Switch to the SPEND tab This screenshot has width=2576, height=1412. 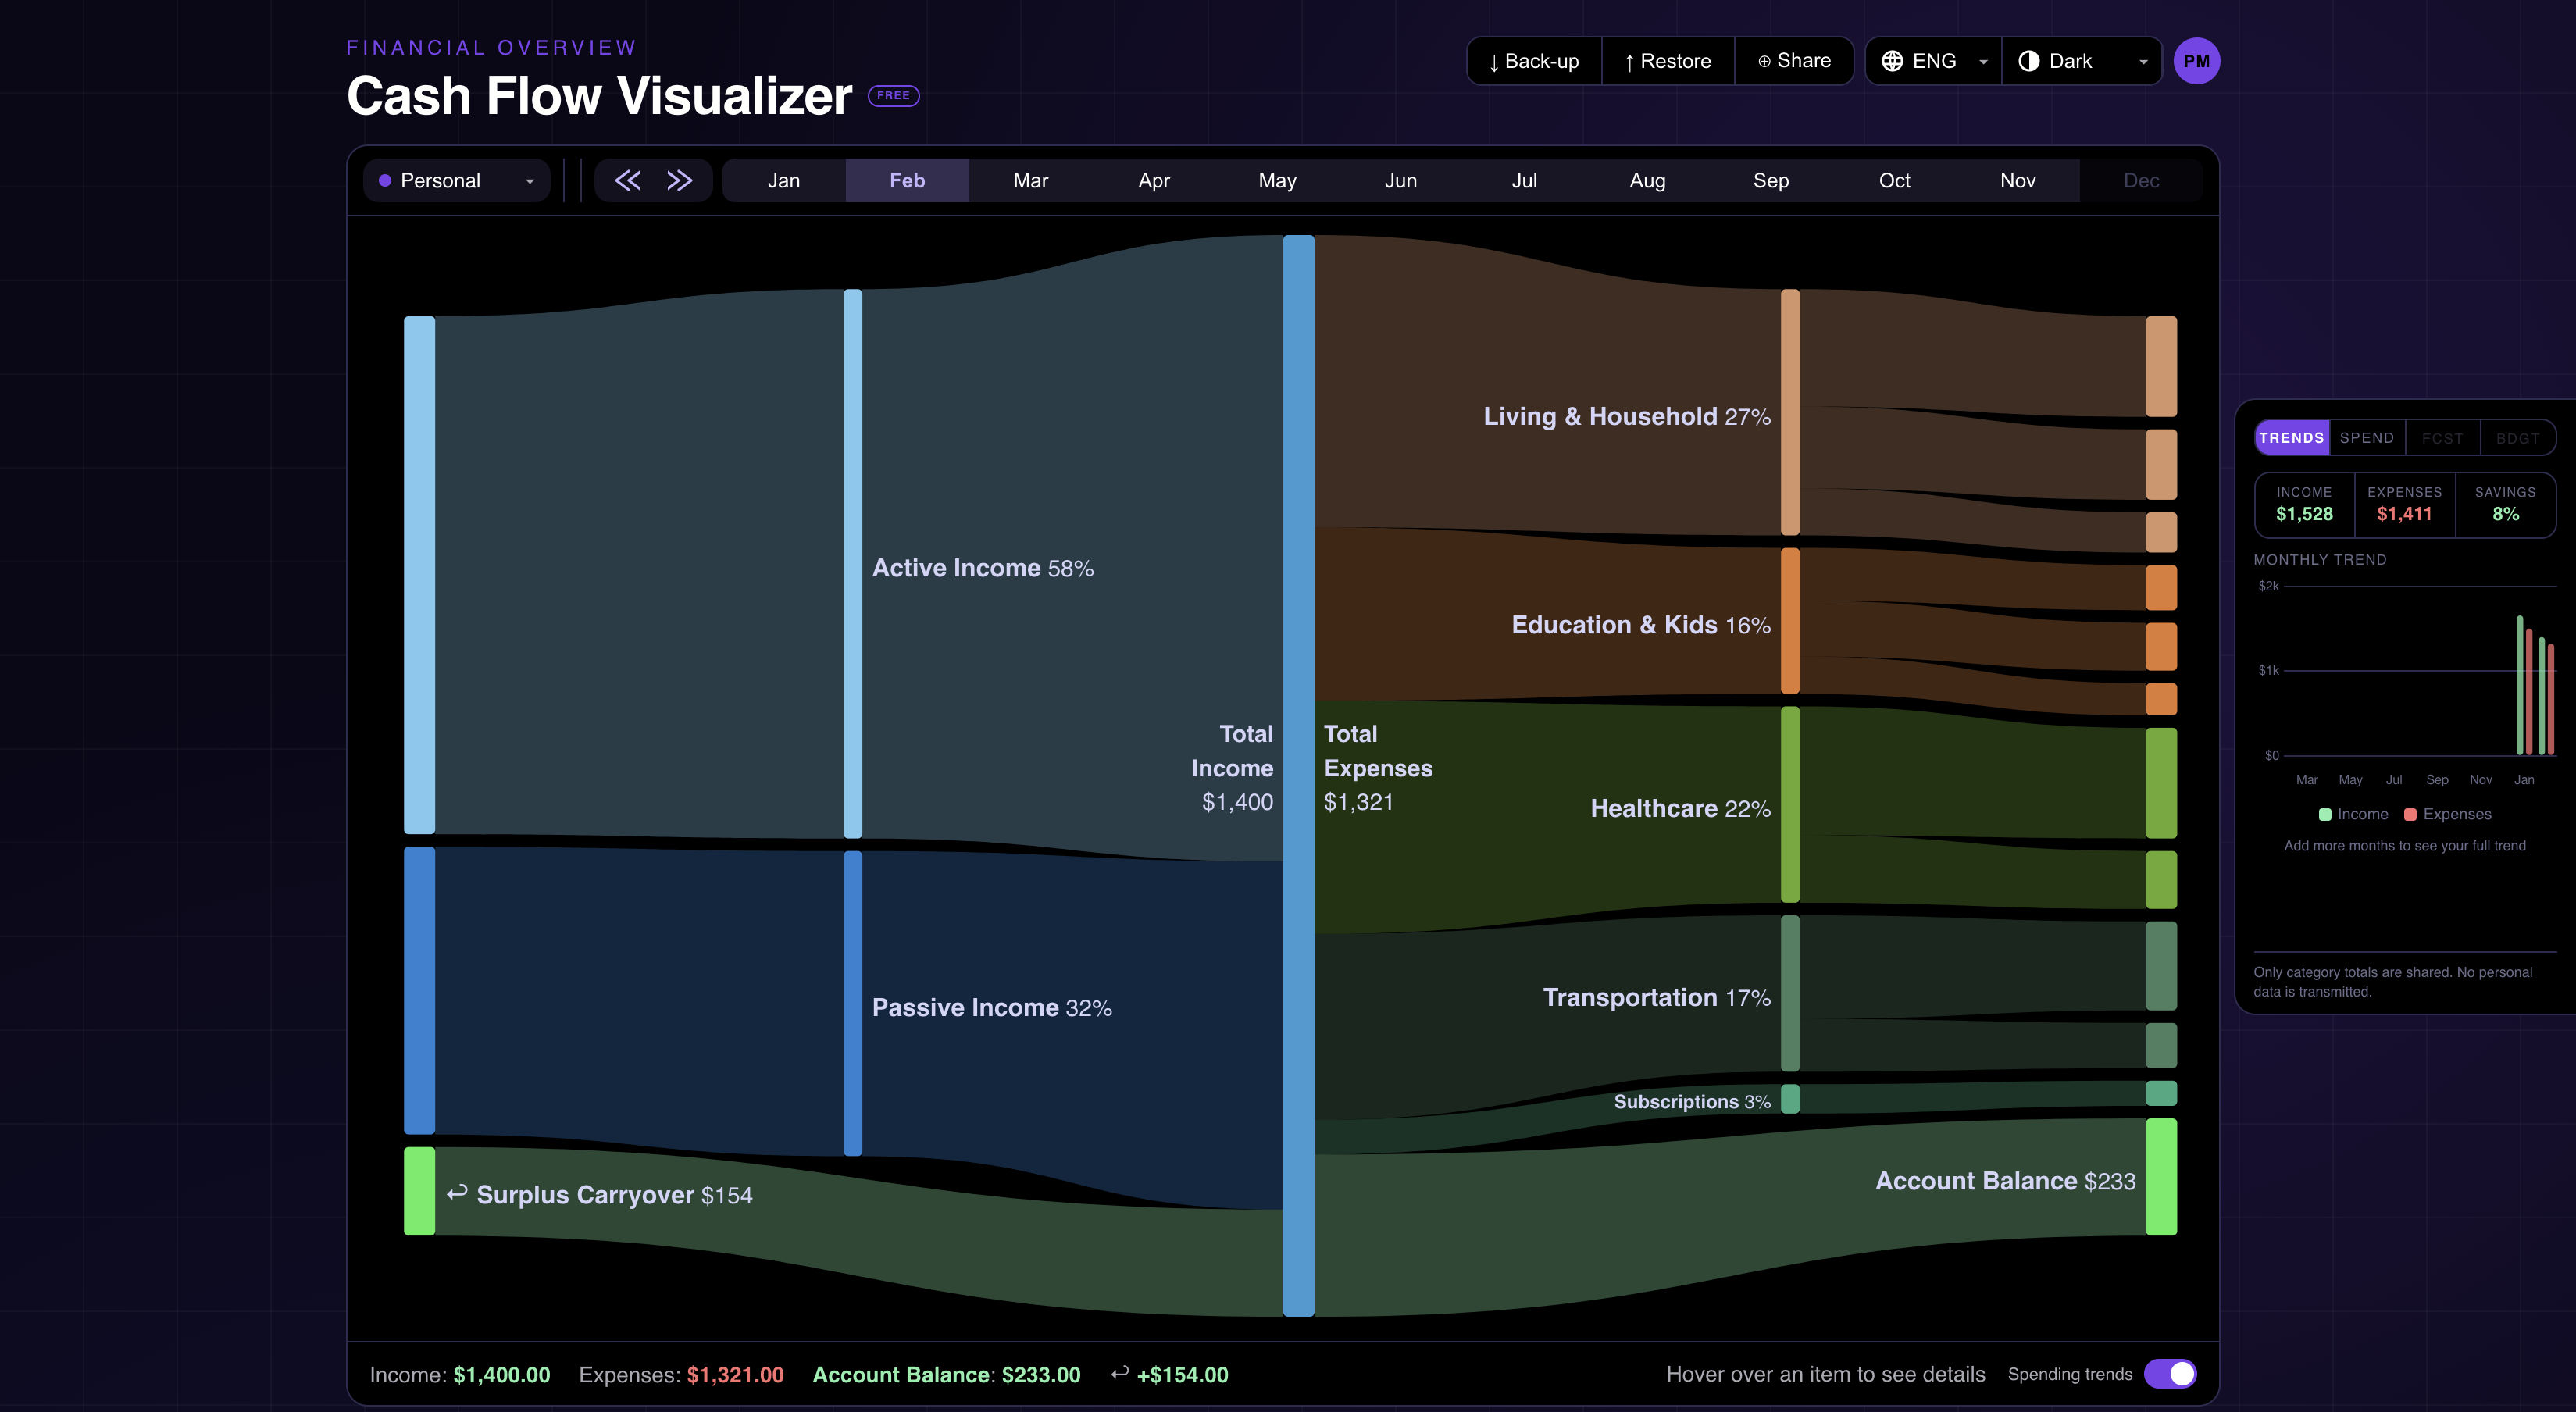2366,438
